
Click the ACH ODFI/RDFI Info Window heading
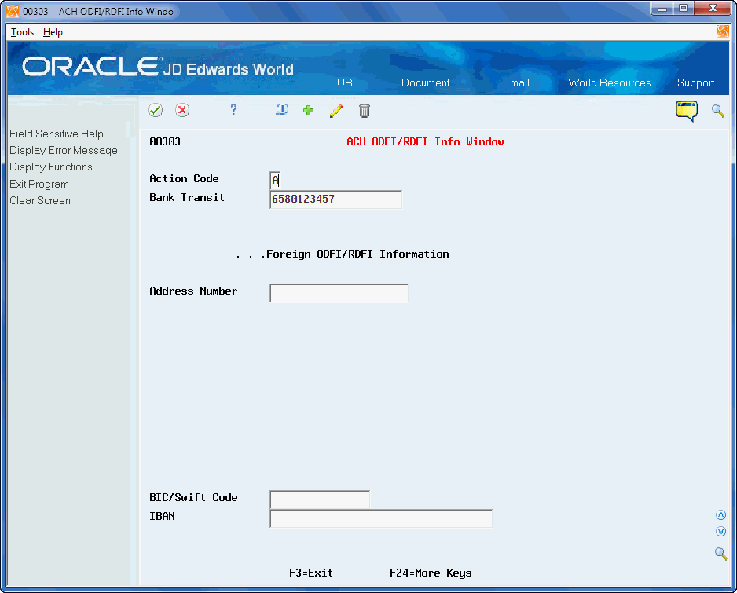pos(425,141)
